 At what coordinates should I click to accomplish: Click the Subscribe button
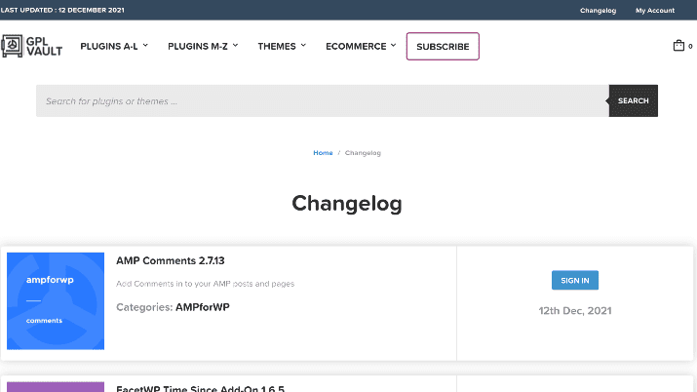point(443,46)
